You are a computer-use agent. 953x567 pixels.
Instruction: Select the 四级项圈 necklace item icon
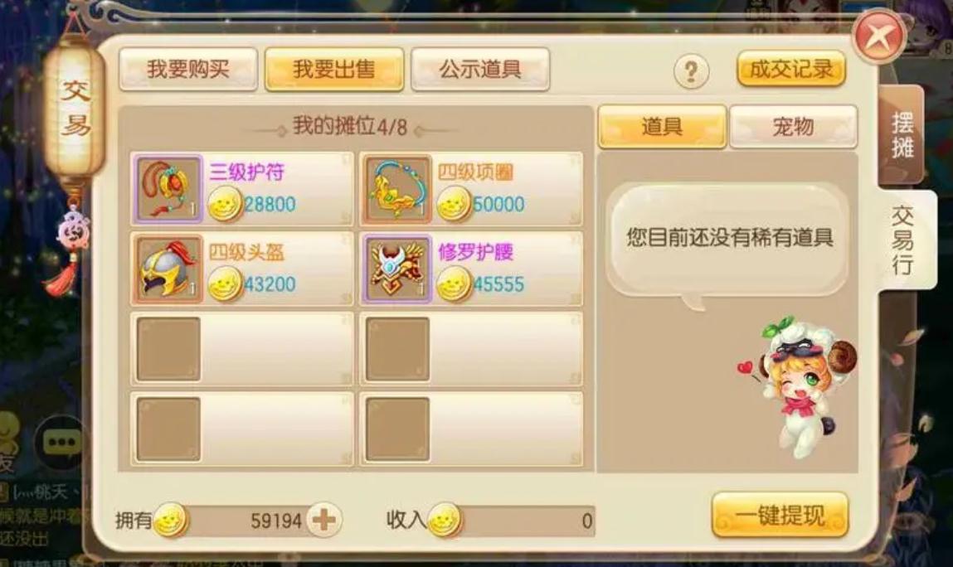coord(397,188)
